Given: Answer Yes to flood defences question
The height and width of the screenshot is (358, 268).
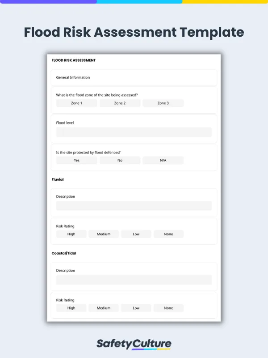Looking at the screenshot, I should pyautogui.click(x=76, y=160).
